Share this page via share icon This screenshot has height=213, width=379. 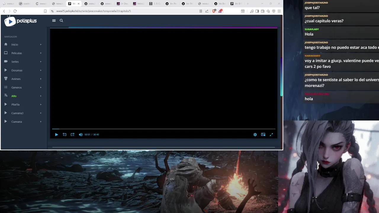[x=207, y=11]
